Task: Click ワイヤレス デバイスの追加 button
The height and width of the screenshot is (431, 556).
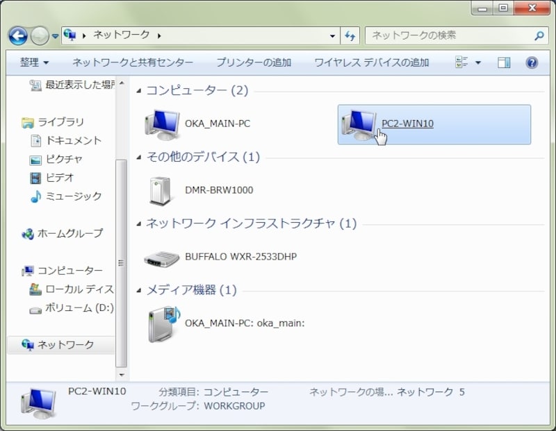Action: (372, 62)
